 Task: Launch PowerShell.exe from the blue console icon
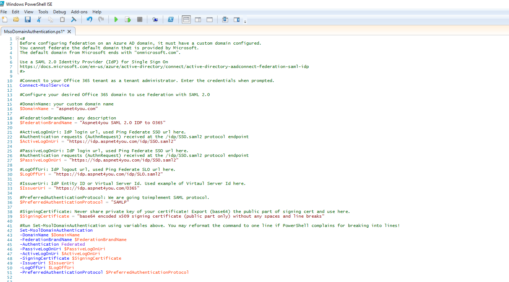coord(171,19)
